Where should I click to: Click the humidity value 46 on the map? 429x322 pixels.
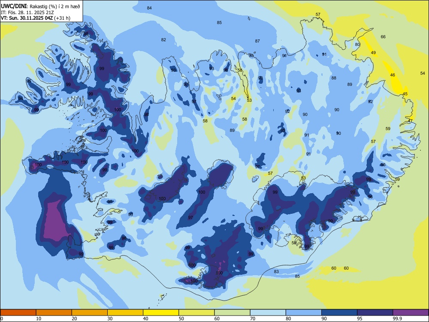click(393, 75)
